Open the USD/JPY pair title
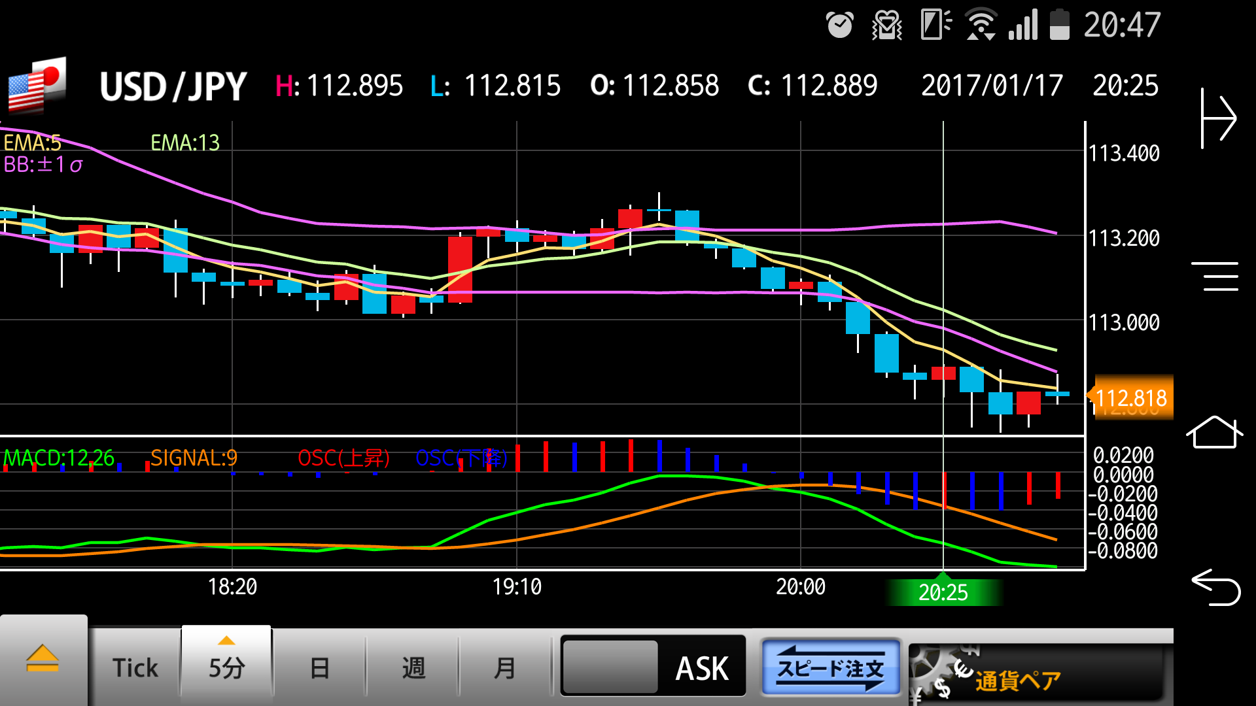The width and height of the screenshot is (1256, 706). pyautogui.click(x=173, y=86)
